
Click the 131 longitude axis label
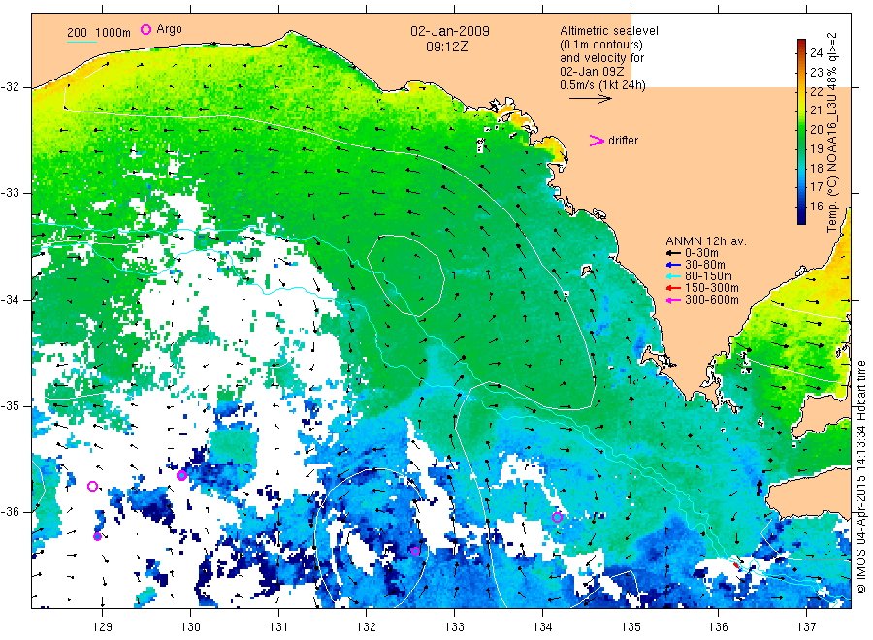278,627
